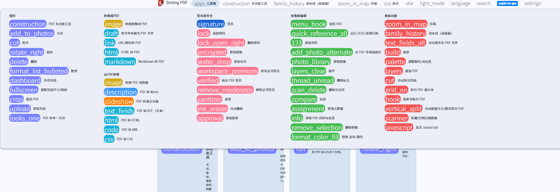Open the language selection dropdown
This screenshot has height=192, width=560.
point(460,3)
